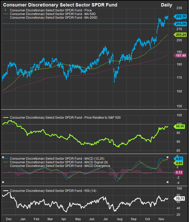This screenshot has height=222, width=189.
Task: Click the Daily interval label
Action: pos(166,5)
